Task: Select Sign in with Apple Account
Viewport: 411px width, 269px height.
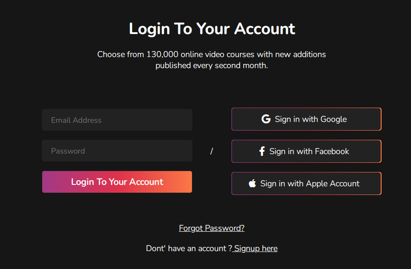Action: [x=306, y=183]
